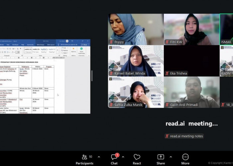The width and height of the screenshot is (233, 166).
Task: Open the Help tab in Word
Action: pos(23,44)
